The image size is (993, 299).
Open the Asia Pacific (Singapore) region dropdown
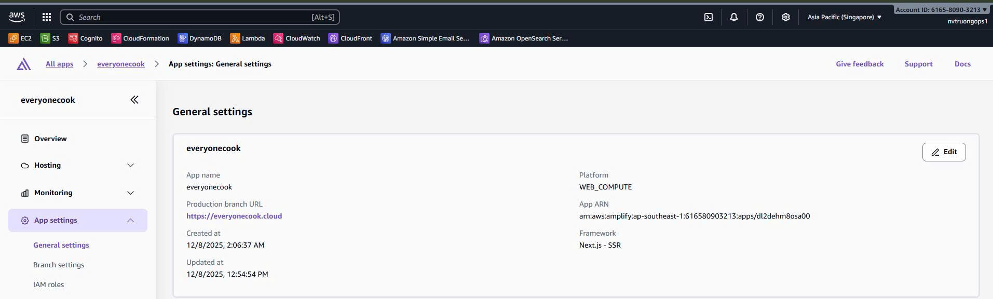pos(845,17)
